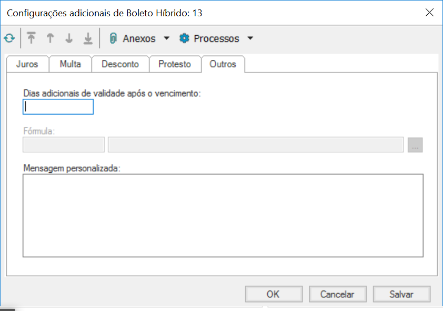Expand the Processos dropdown arrow
The image size is (443, 311).
point(250,38)
